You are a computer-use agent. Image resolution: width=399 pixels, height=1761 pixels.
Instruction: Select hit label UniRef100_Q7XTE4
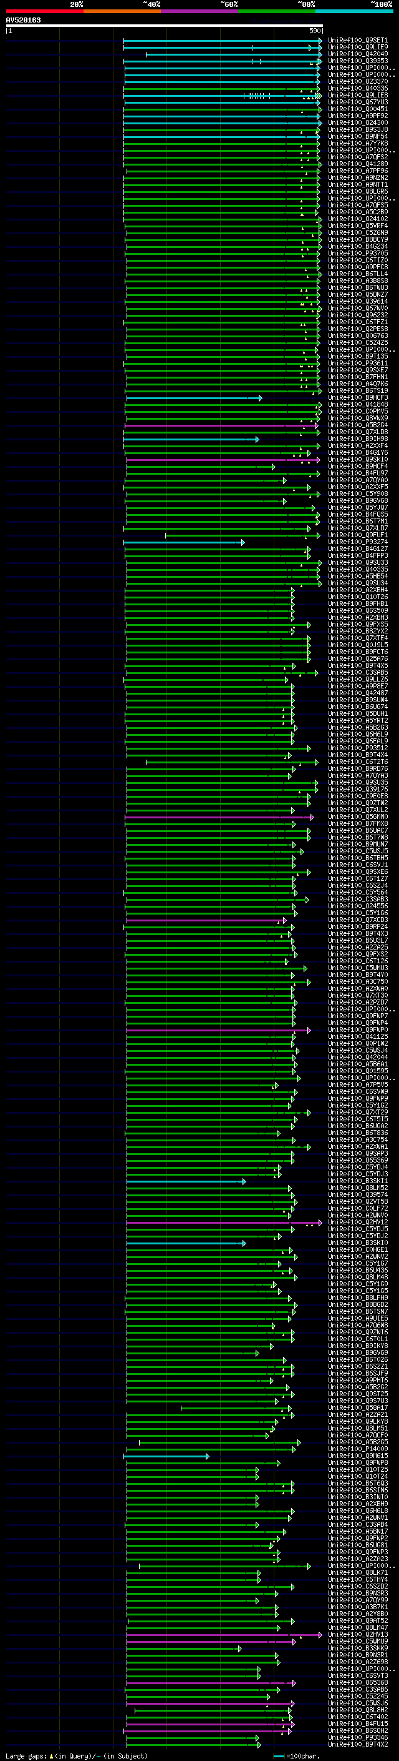[x=357, y=638]
